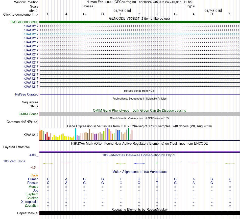The image size is (240, 219).
Task: Select the Chicken species label
Action: tap(32, 198)
